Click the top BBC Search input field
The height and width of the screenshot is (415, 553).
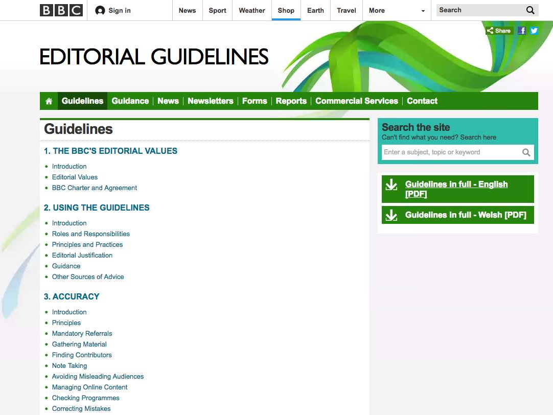point(479,10)
